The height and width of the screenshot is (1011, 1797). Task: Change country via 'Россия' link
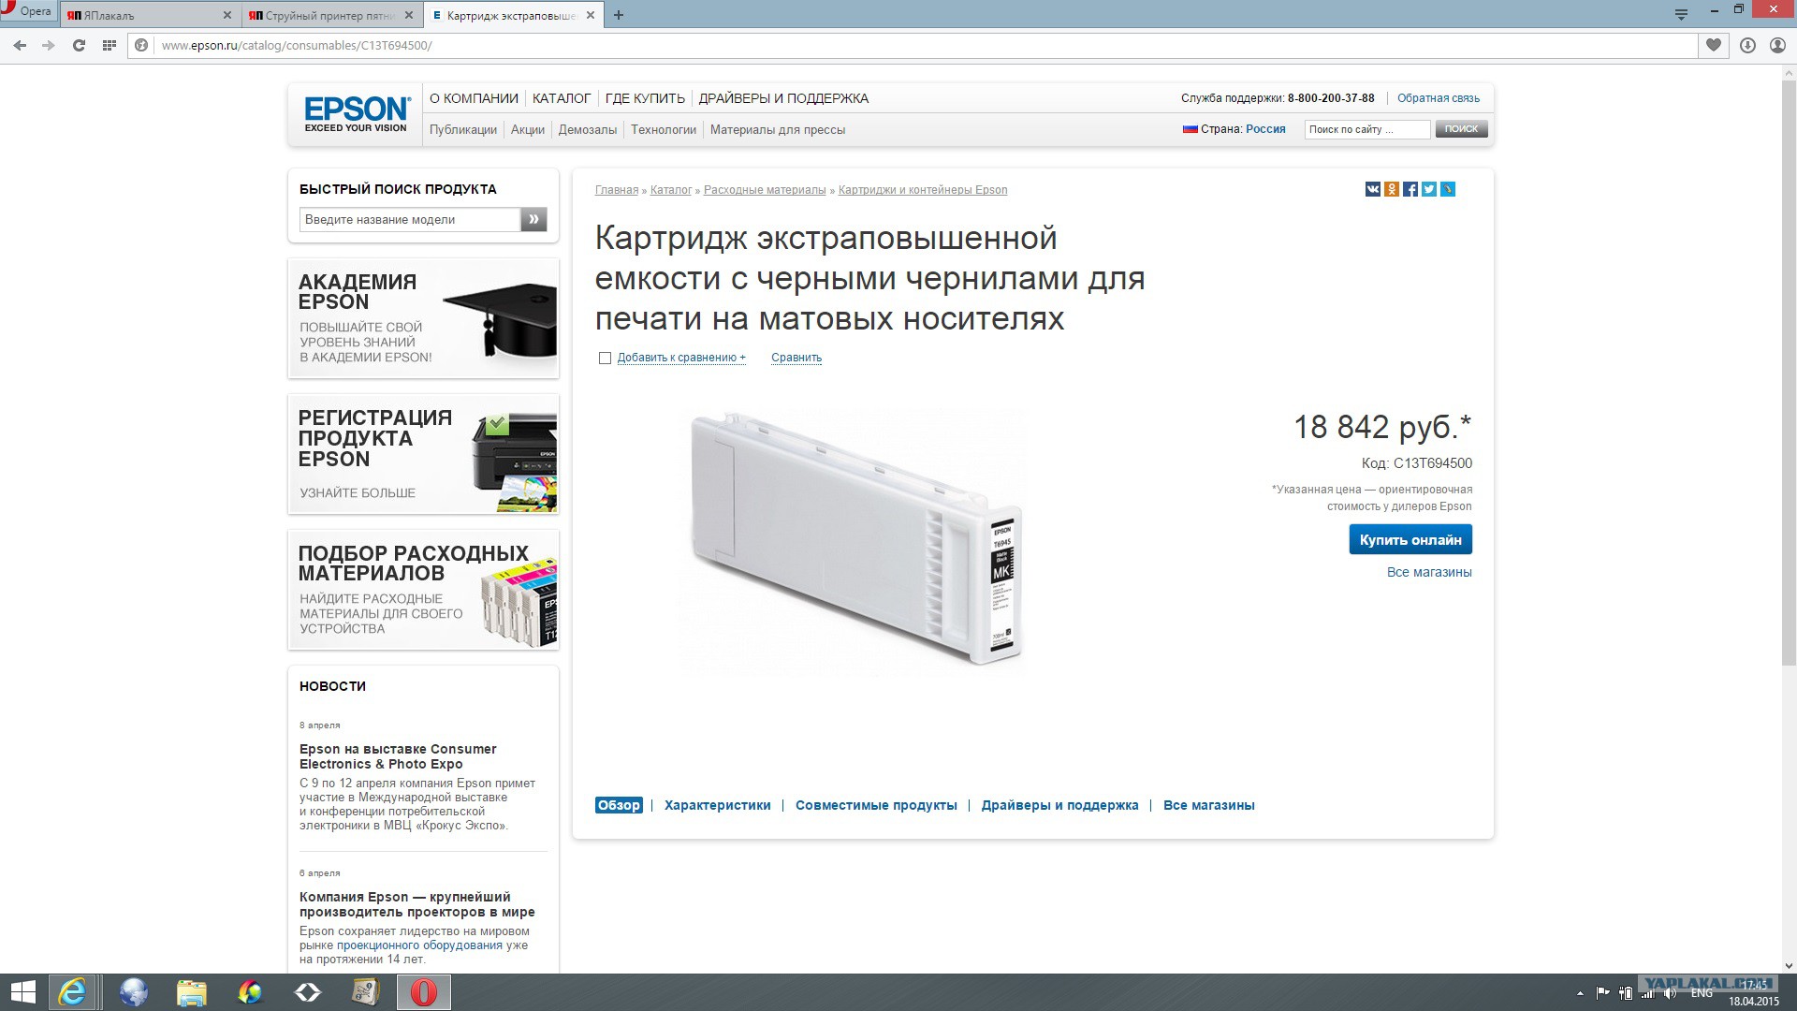click(1265, 129)
